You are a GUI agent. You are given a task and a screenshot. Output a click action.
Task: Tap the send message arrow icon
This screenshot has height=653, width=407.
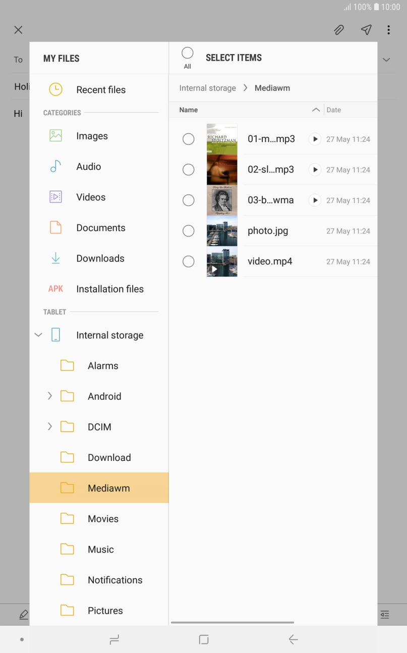(x=366, y=30)
